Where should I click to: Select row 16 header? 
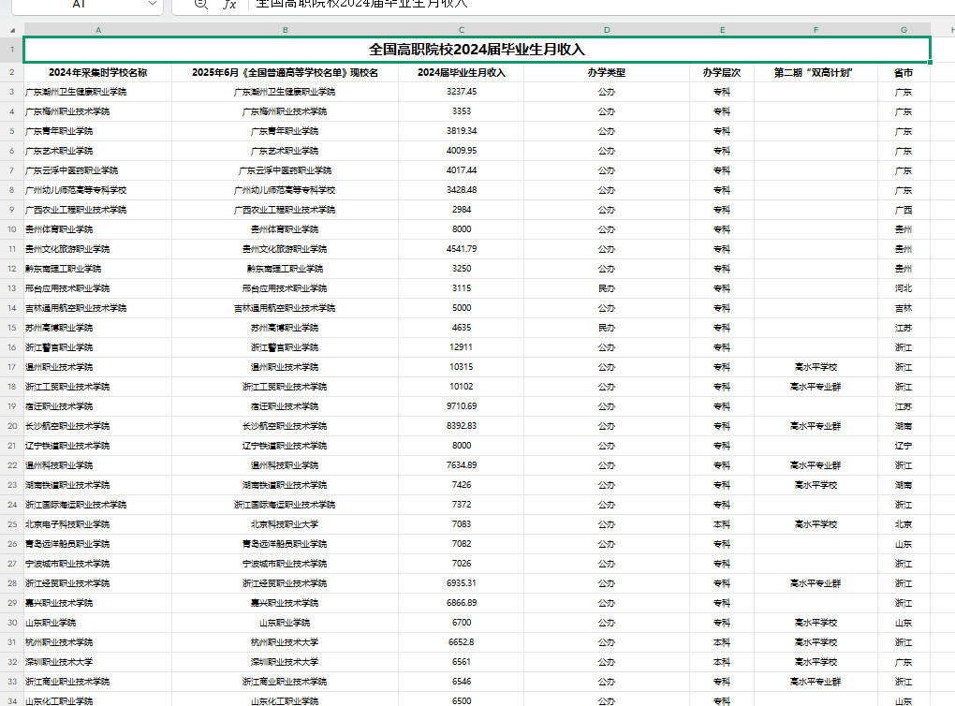11,347
